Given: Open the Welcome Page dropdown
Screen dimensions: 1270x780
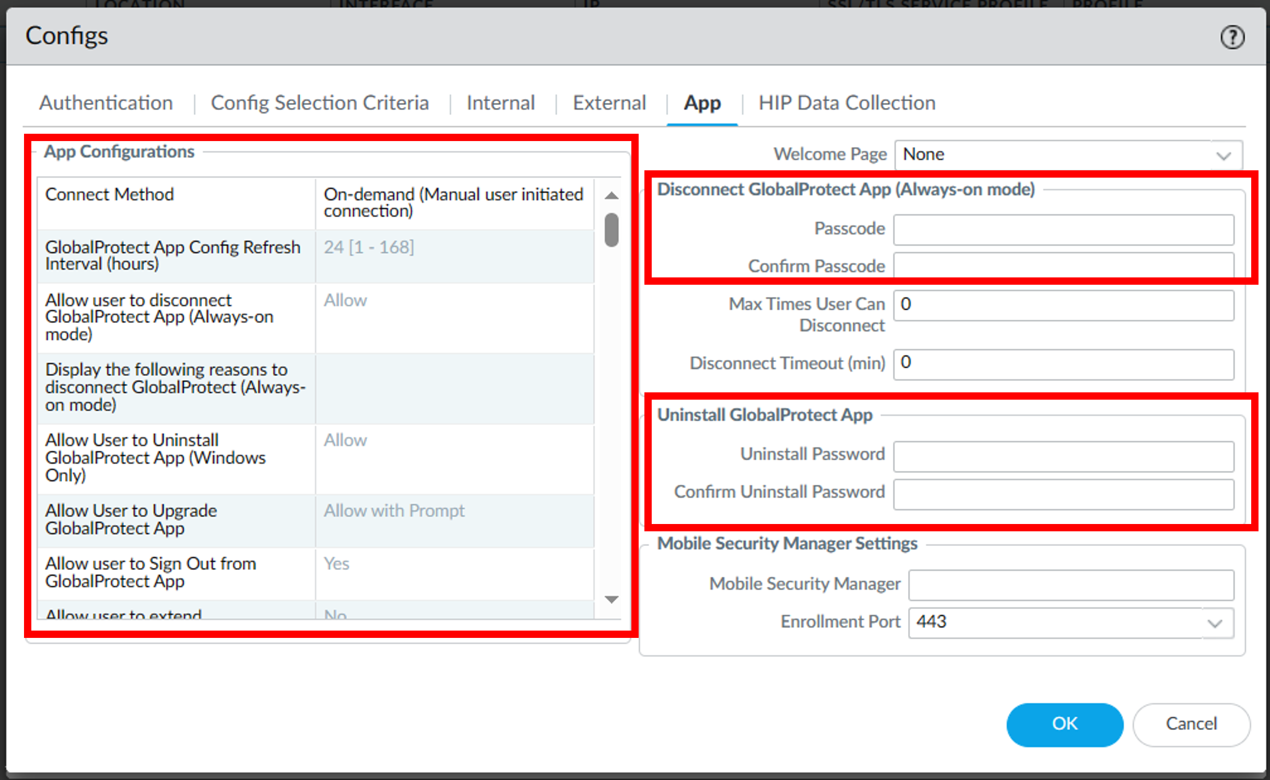Looking at the screenshot, I should pos(1224,155).
